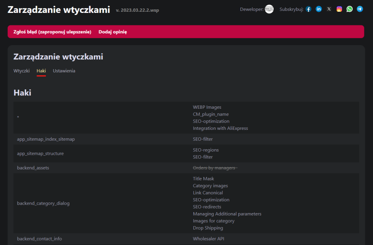The image size is (373, 245).
Task: Select the Haki tab
Action: click(41, 71)
